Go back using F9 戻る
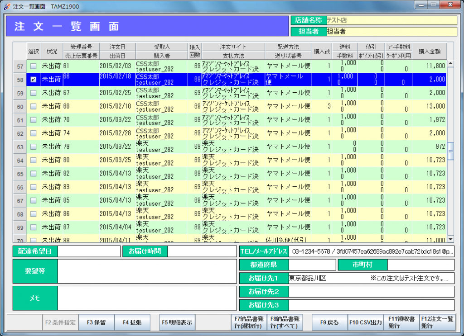The image size is (464, 336). pos(329,322)
